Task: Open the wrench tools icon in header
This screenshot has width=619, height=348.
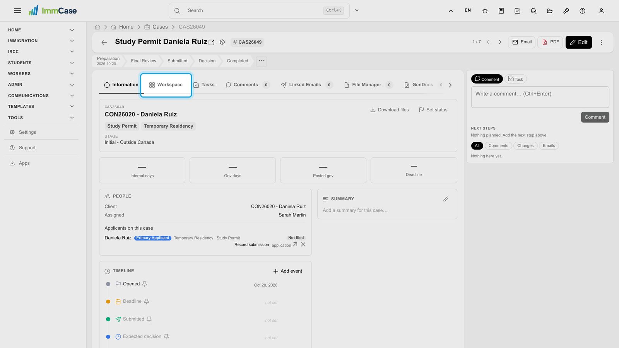Action: (x=566, y=11)
